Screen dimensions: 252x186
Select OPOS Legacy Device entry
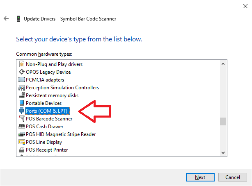48,72
